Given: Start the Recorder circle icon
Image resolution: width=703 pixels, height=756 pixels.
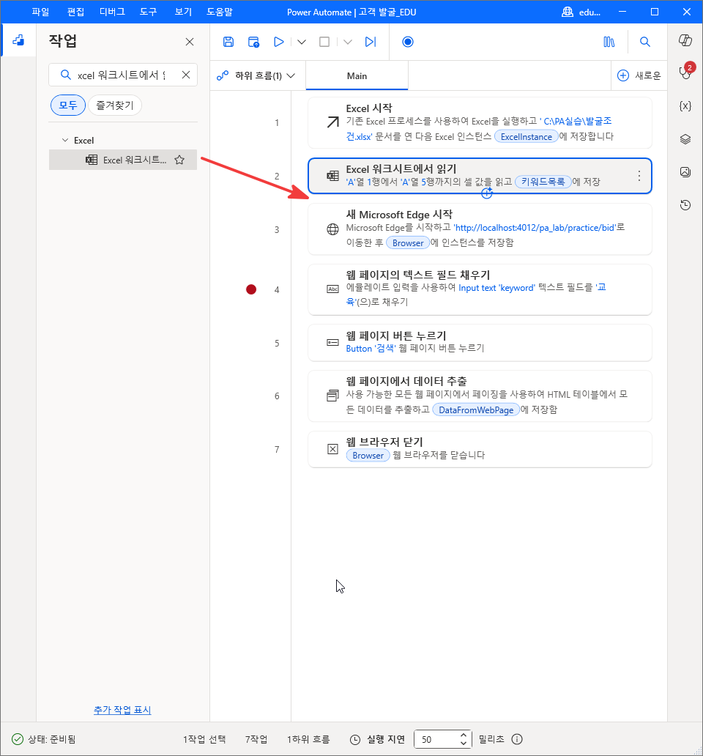Looking at the screenshot, I should [x=408, y=42].
